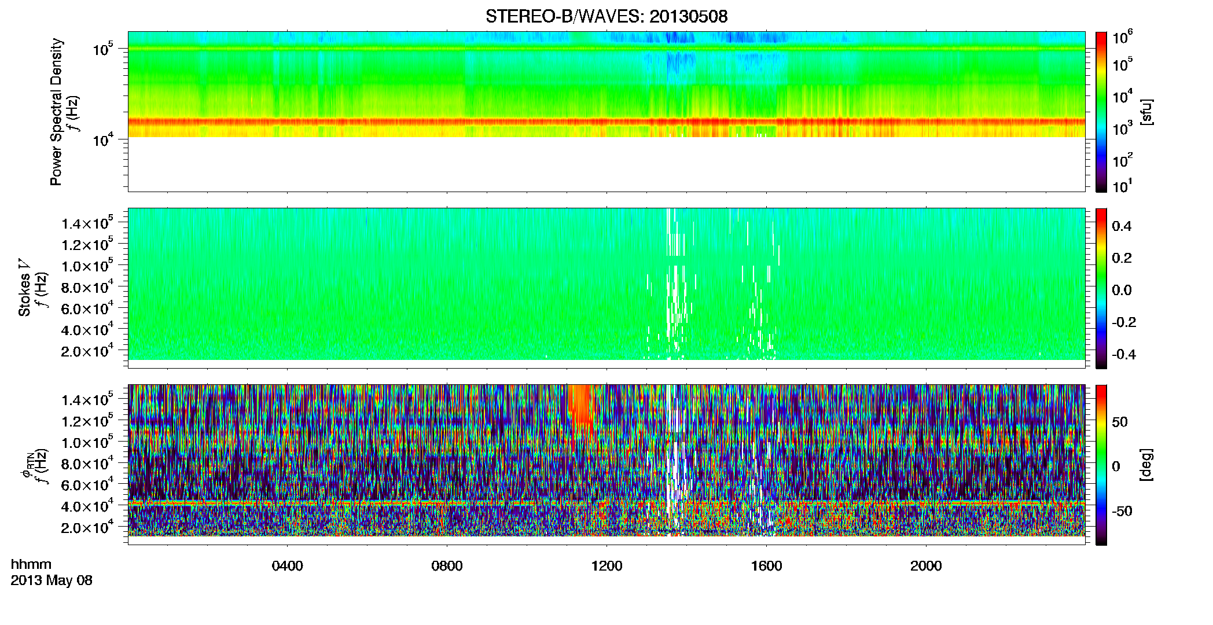Click the hhmm axis label
The image size is (1213, 625).
pyautogui.click(x=31, y=565)
